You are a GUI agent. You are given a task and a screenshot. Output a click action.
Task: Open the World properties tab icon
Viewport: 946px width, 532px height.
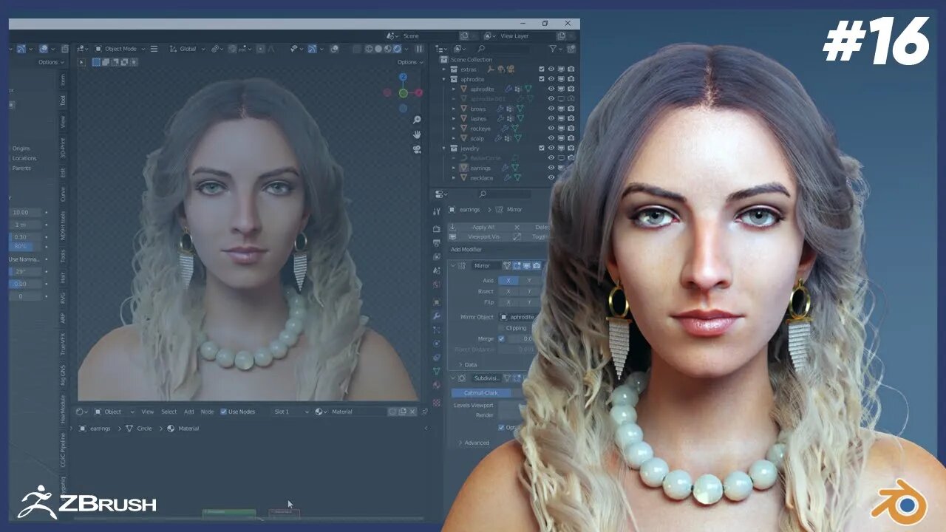(437, 284)
